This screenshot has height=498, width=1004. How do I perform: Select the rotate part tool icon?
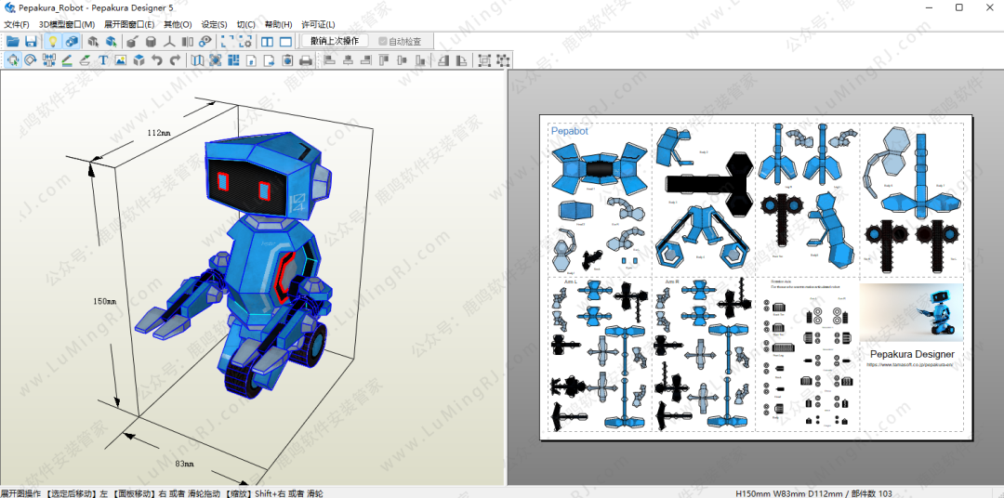click(31, 60)
